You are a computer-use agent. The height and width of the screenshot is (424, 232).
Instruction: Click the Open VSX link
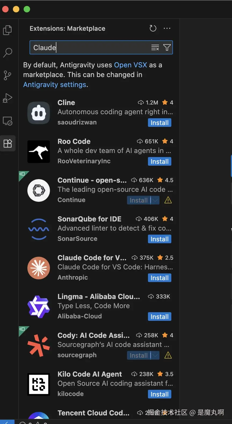click(130, 65)
